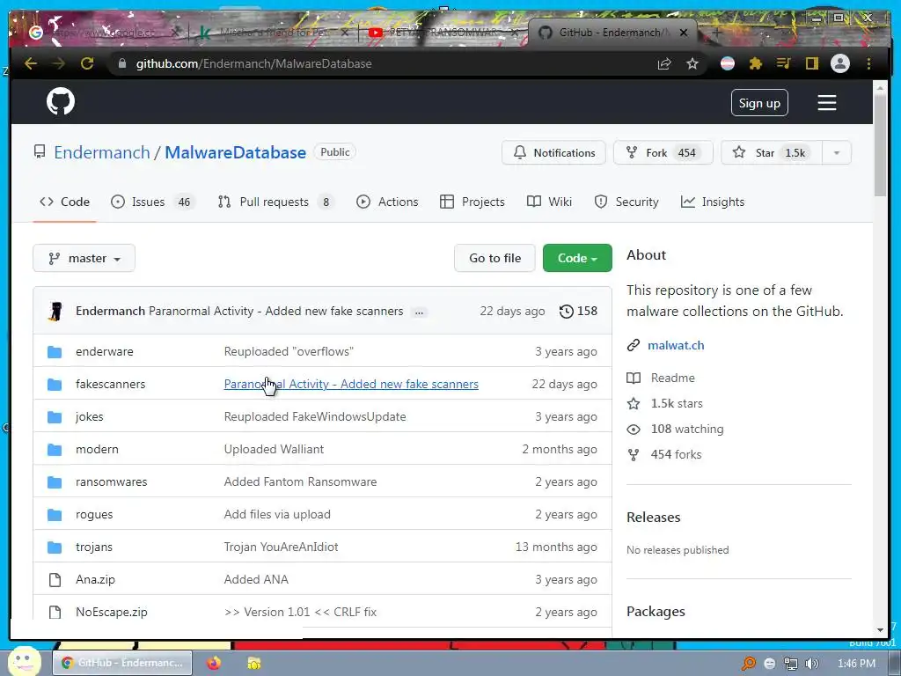Bookmark this page with the star icon

(x=692, y=63)
